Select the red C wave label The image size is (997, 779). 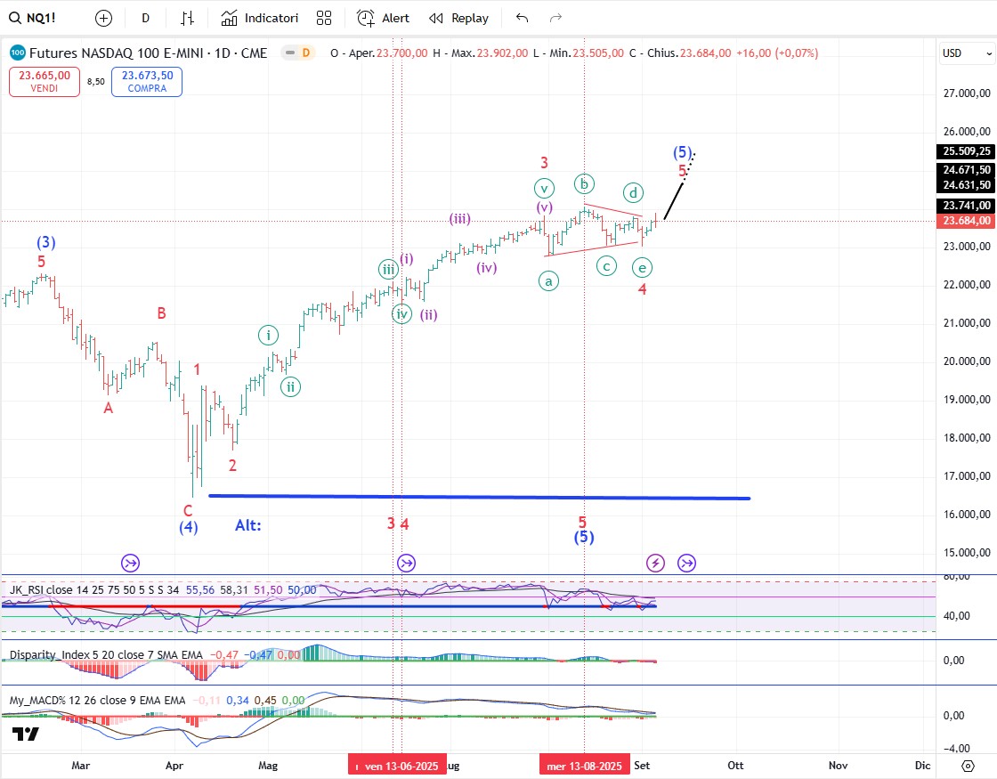(x=188, y=511)
